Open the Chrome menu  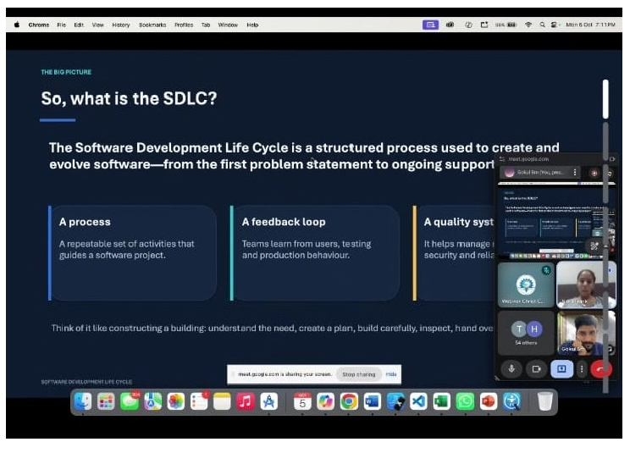click(39, 25)
